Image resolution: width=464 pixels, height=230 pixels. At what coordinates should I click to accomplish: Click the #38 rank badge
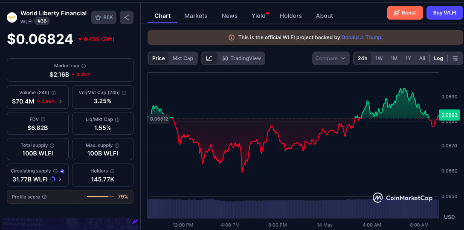[42, 21]
